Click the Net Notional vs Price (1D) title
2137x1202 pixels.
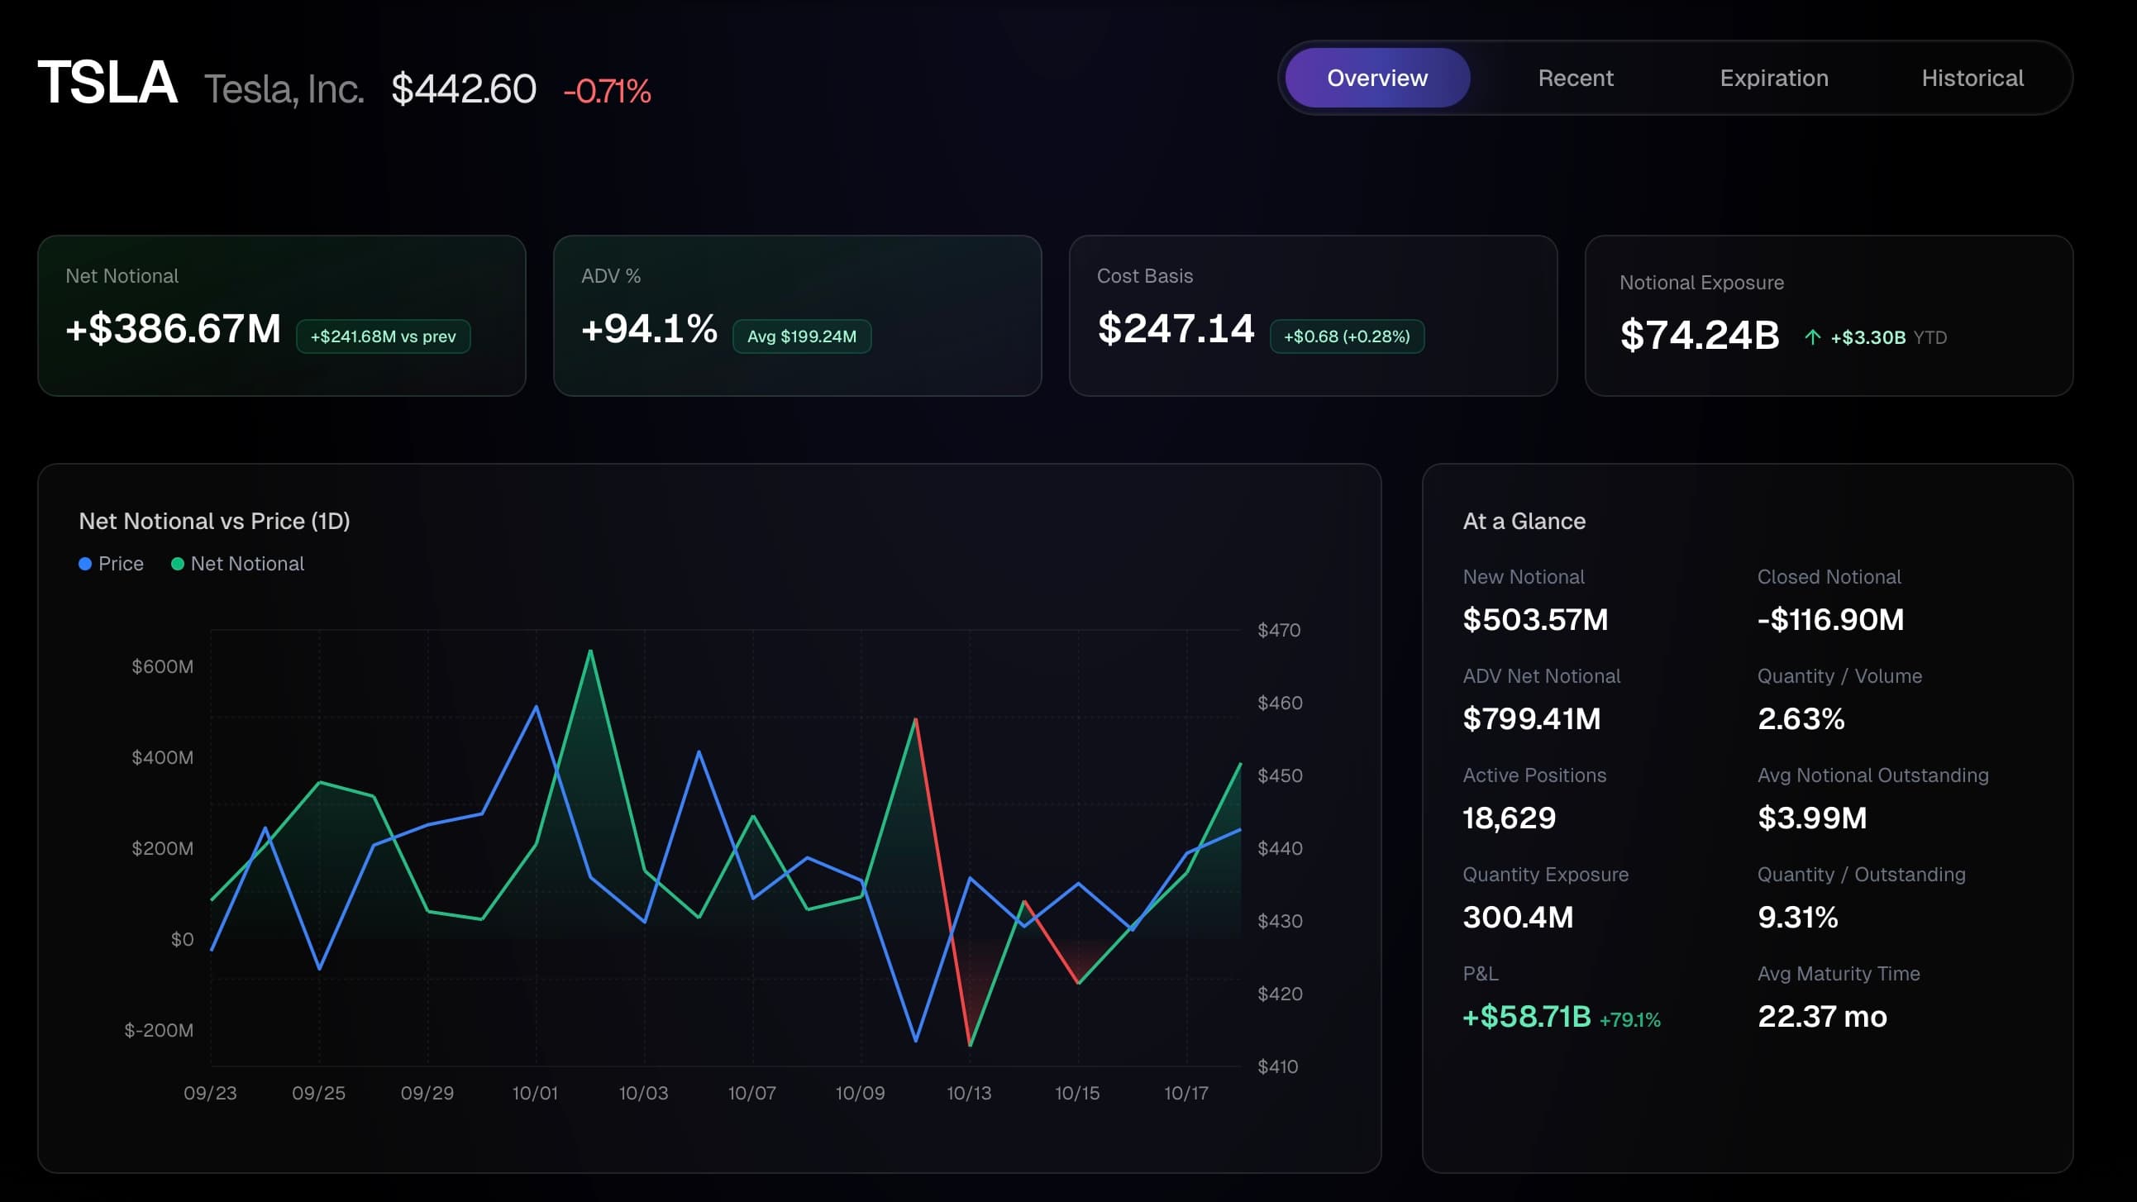pos(214,521)
